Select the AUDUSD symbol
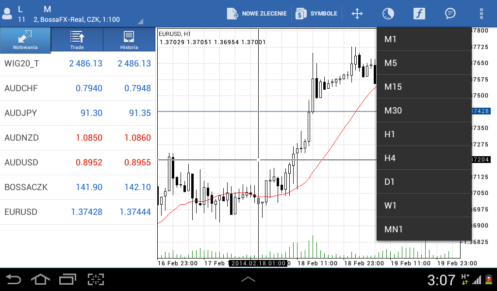497x291 pixels. [x=21, y=162]
